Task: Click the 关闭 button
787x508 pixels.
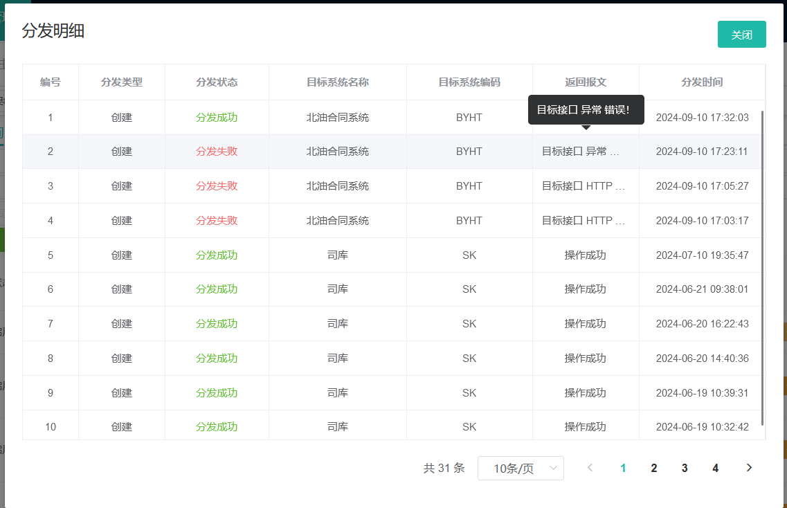Action: (741, 35)
